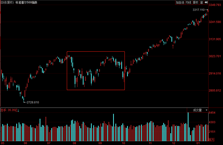Click the 复权 price adjustment button
223x145 pixels.
(196, 2)
